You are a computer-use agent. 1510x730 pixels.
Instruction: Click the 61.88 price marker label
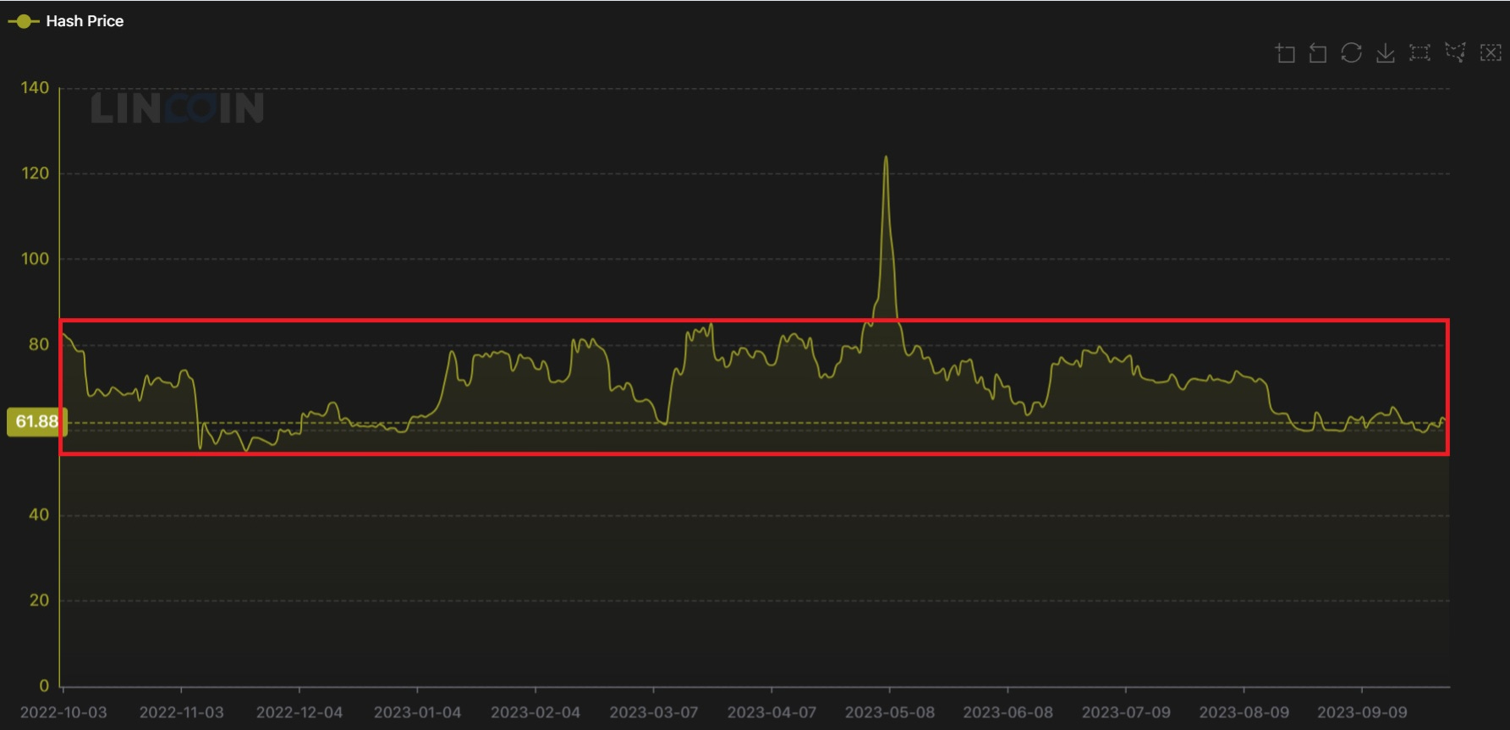[37, 422]
